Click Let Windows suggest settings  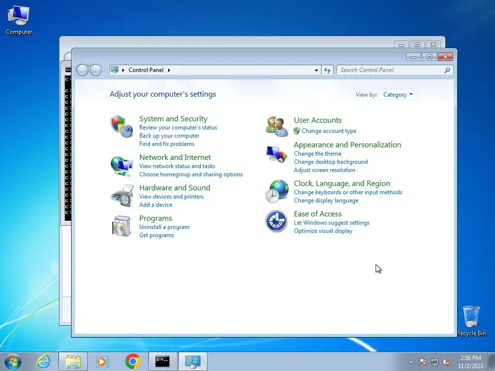[x=332, y=223]
